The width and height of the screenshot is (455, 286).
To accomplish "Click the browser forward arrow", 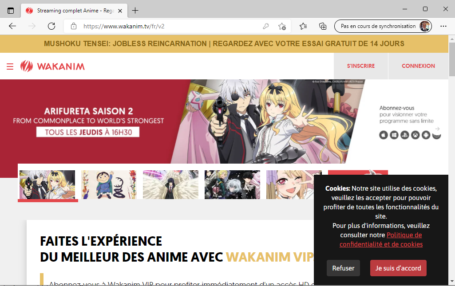I will click(32, 26).
